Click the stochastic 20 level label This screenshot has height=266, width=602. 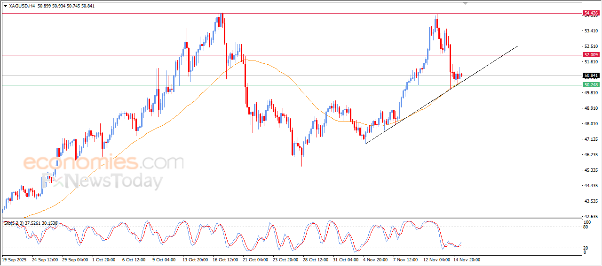point(586,248)
